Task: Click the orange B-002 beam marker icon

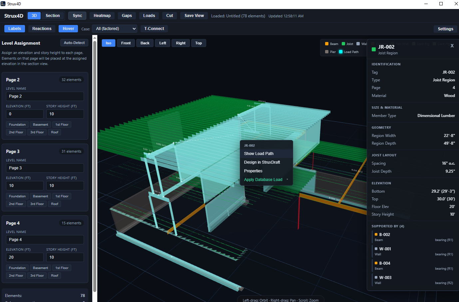Action: (376, 234)
